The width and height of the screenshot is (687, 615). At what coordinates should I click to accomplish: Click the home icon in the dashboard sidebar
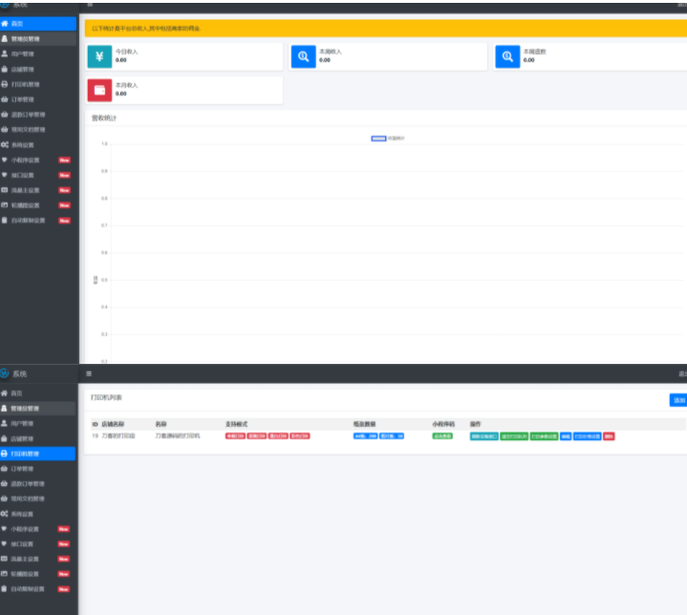[5, 24]
